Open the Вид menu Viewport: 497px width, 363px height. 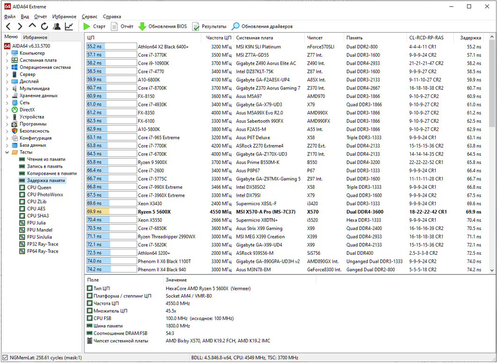pos(25,16)
